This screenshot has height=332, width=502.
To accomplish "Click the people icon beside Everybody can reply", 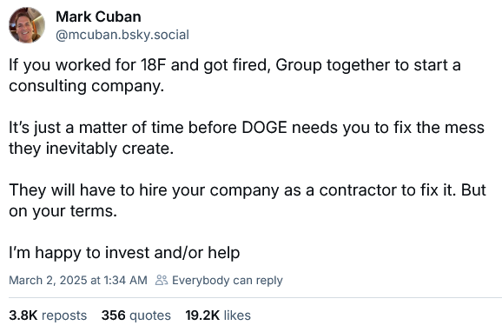I will tap(162, 280).
